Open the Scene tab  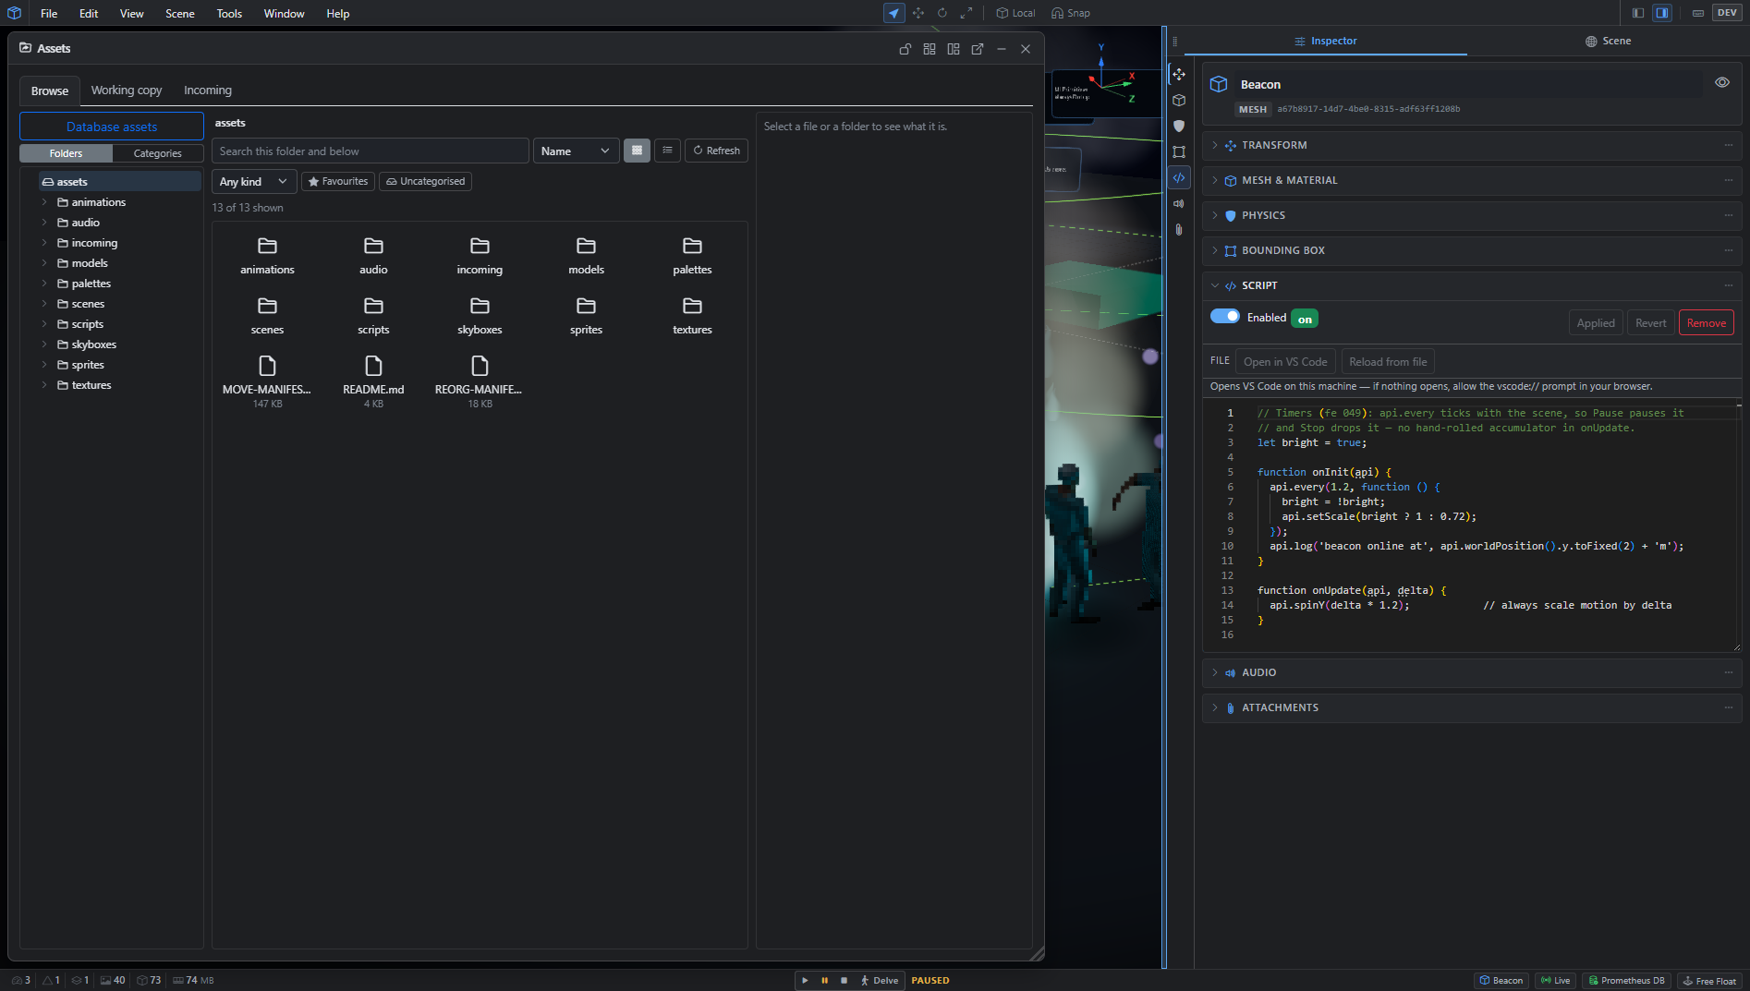1608,41
